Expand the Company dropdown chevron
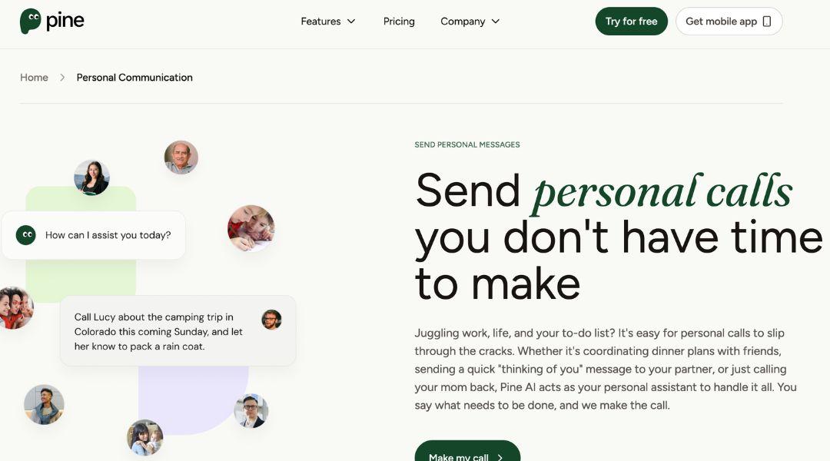The width and height of the screenshot is (830, 461). [496, 22]
